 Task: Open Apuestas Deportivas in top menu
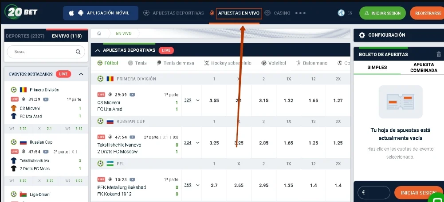pyautogui.click(x=173, y=13)
